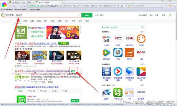Expand the 360搜索 安全保障 panel

[x=143, y=27]
